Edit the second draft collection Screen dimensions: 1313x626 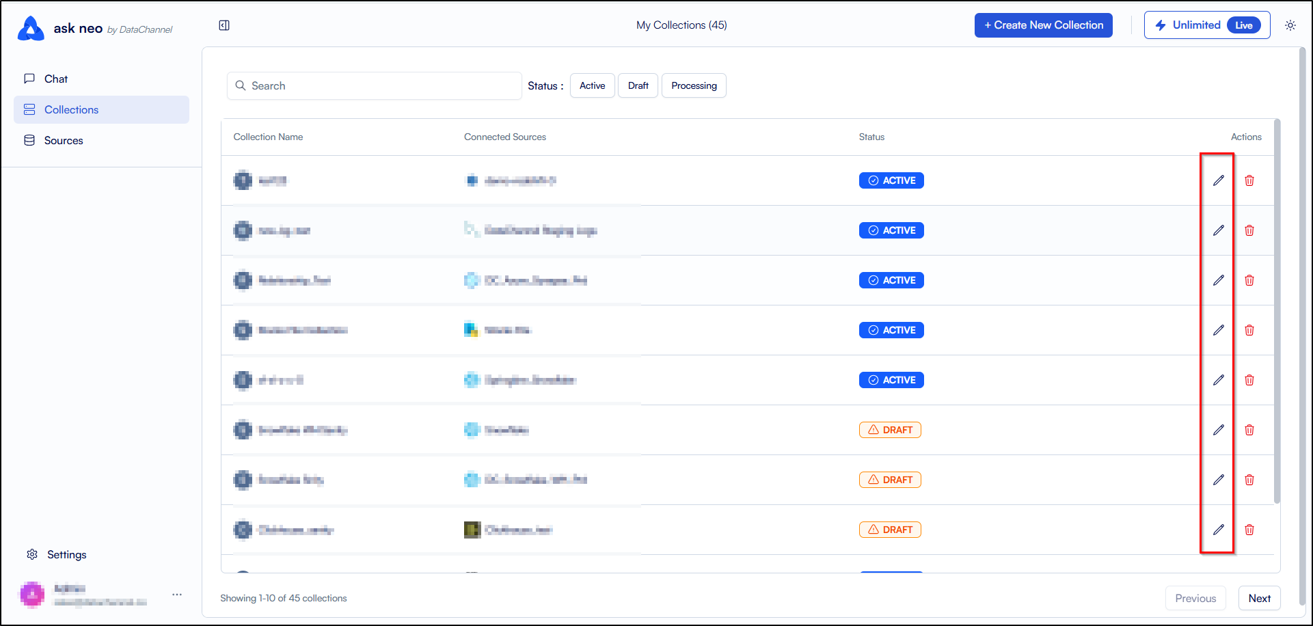pos(1219,480)
